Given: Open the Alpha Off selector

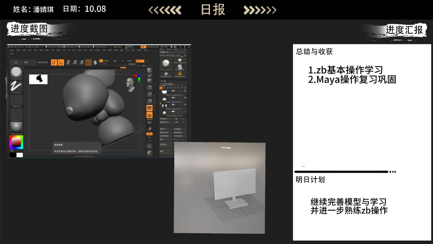Looking at the screenshot, I should point(16,101).
